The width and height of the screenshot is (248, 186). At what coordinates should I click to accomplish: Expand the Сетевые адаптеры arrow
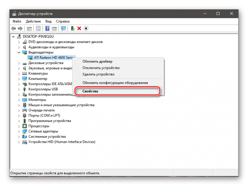(x=19, y=131)
